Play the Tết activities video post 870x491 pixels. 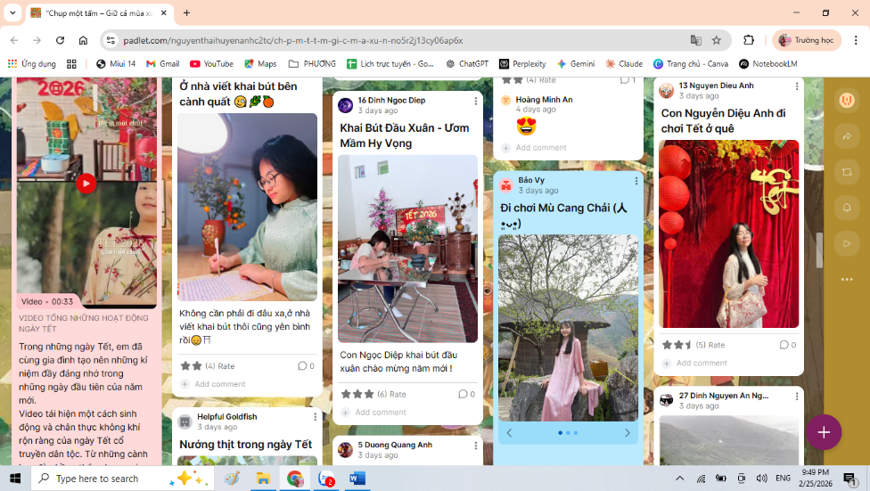[86, 184]
